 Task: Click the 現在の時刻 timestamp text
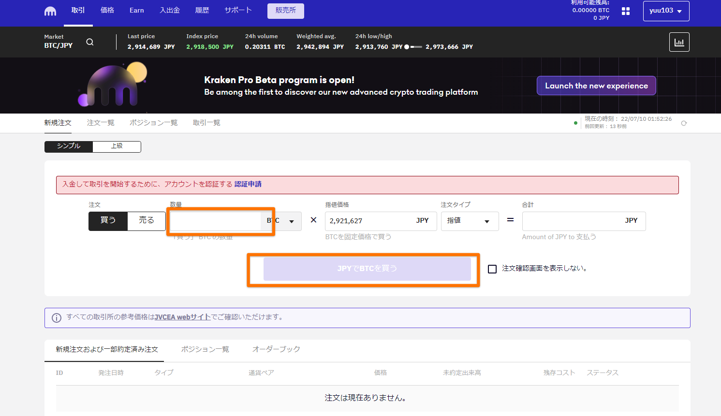coord(628,119)
